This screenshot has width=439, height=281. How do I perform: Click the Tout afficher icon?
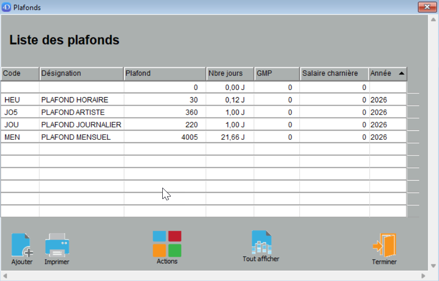point(261,243)
